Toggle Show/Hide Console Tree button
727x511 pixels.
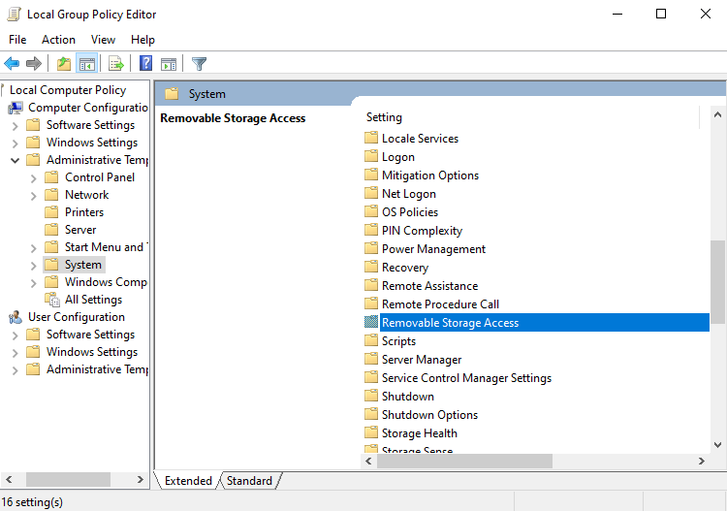[x=86, y=64]
